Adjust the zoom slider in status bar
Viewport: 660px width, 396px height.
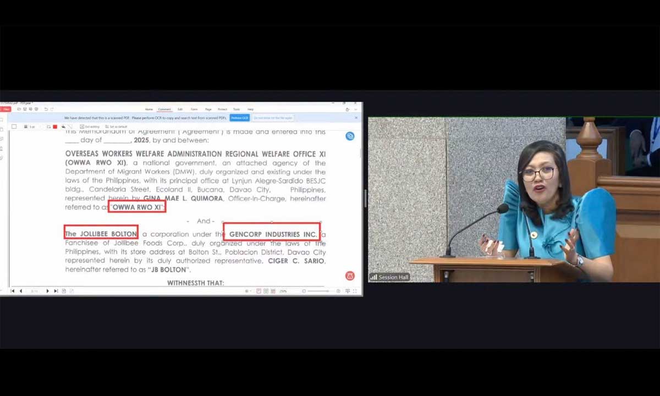click(321, 291)
